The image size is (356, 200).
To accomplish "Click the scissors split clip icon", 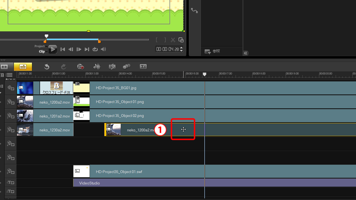I will click(x=173, y=40).
